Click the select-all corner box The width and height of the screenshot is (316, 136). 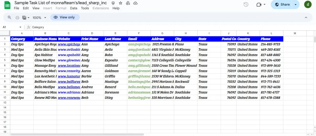click(5, 33)
